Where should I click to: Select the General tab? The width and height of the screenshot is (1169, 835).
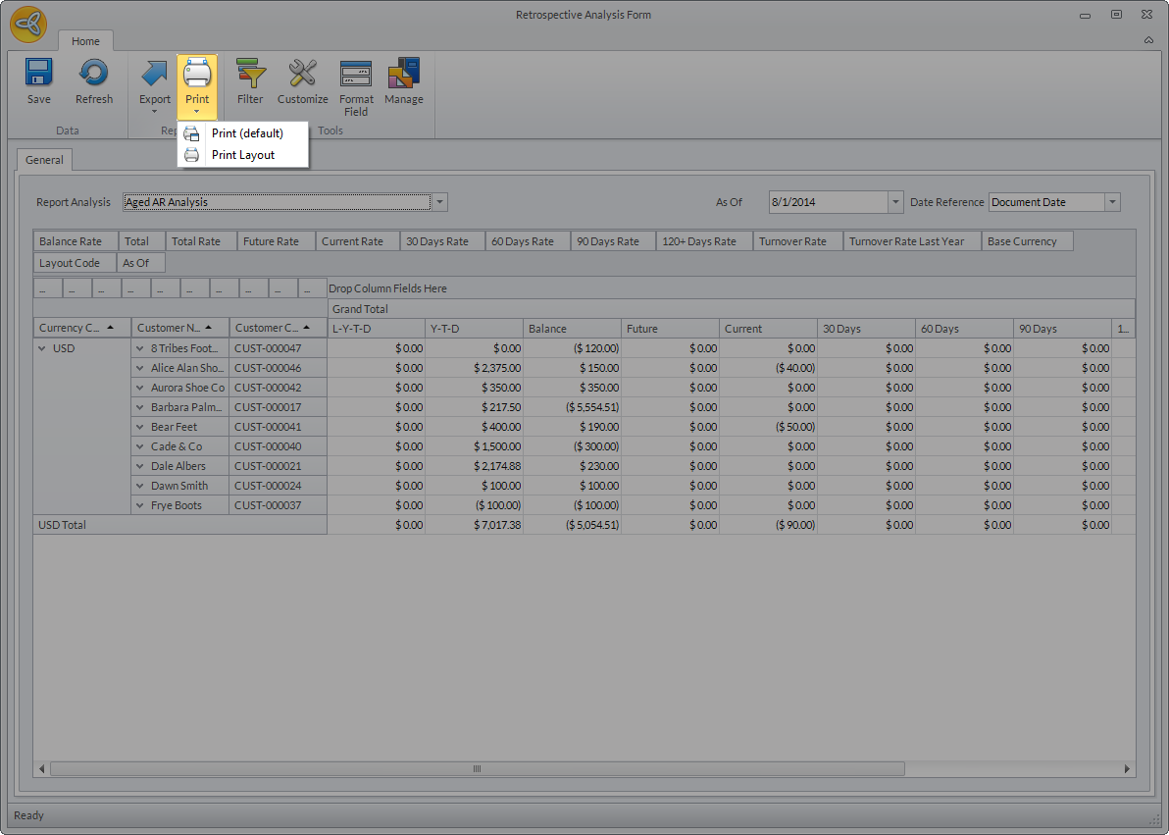(x=44, y=160)
